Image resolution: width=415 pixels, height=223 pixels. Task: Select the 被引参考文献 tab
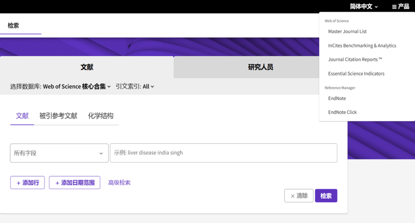click(58, 116)
